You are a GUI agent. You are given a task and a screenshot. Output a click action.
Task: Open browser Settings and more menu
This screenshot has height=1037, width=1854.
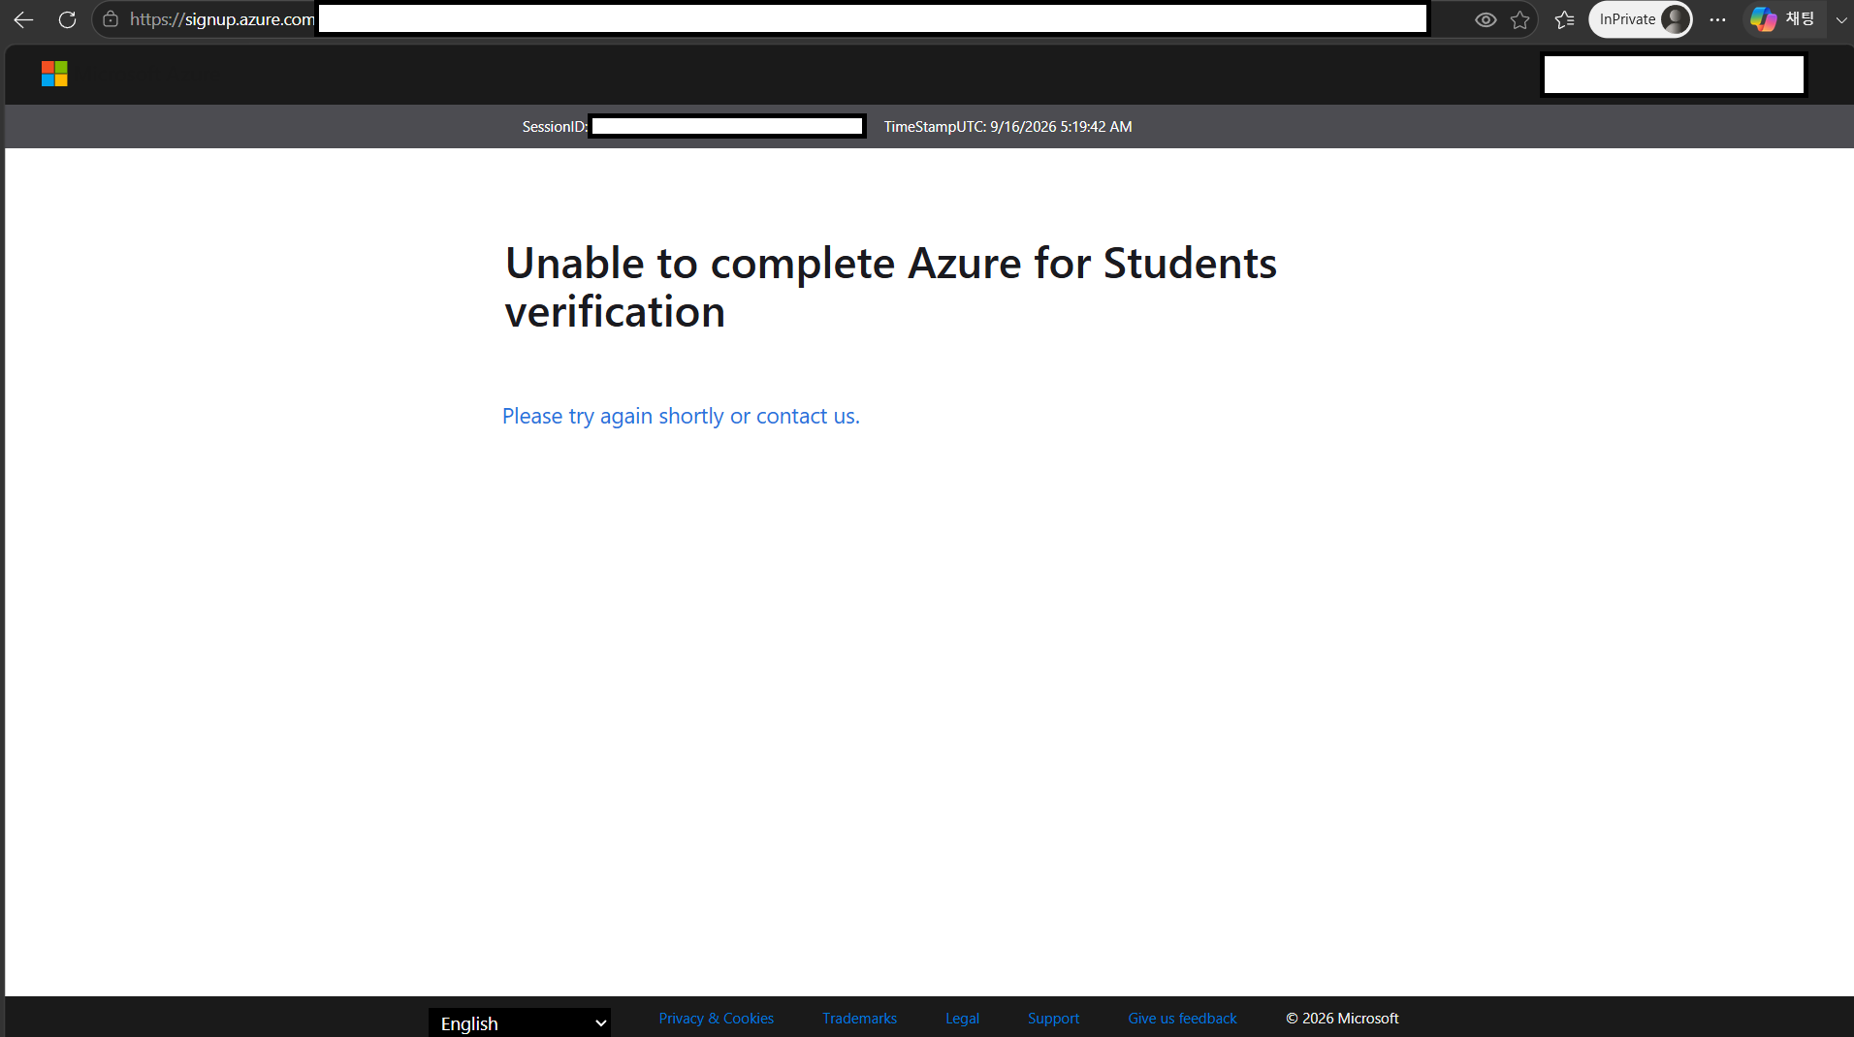[x=1717, y=19]
